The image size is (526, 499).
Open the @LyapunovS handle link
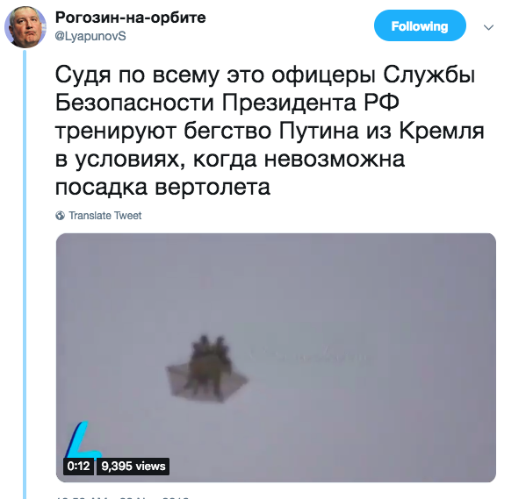tap(90, 36)
